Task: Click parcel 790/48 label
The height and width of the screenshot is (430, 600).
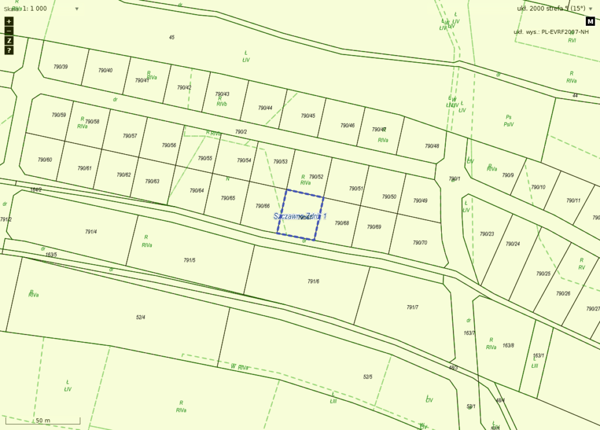Action: pos(432,146)
